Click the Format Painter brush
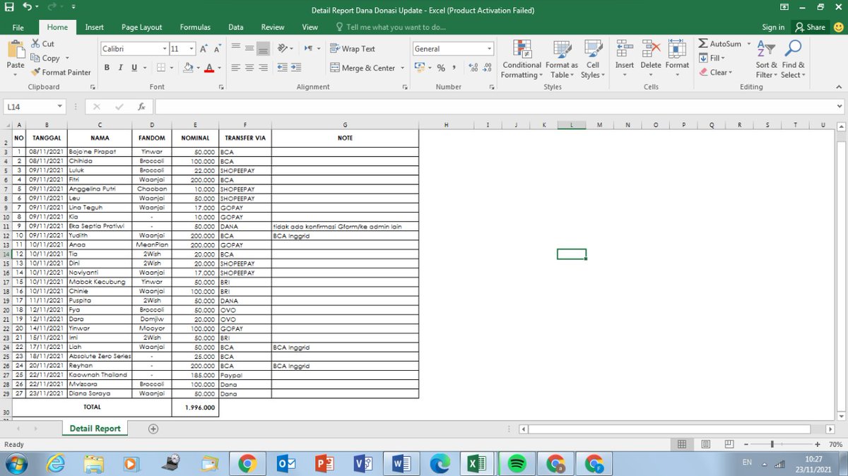The image size is (848, 476). (x=61, y=72)
